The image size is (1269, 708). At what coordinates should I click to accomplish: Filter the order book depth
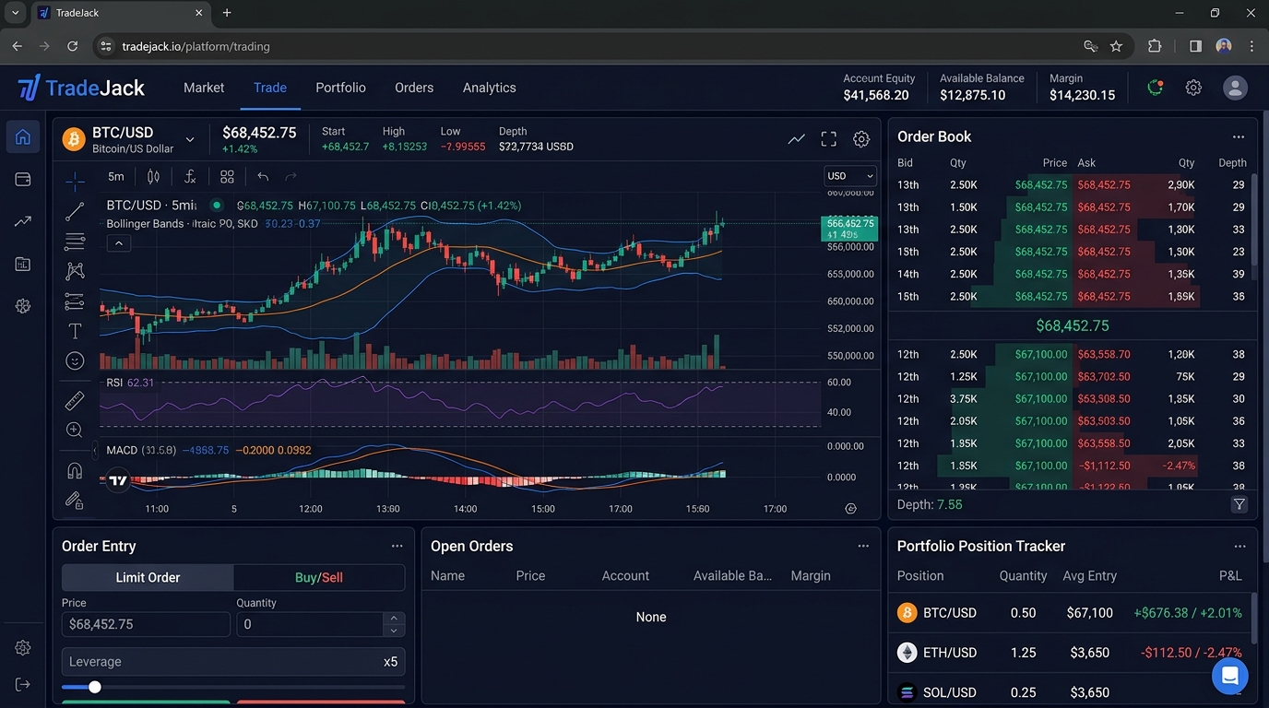pos(1239,504)
